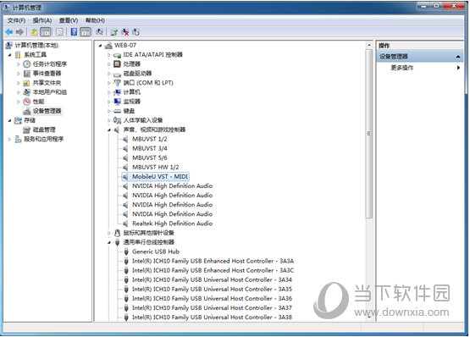Click the Uninstall device red-X toolbar icon
This screenshot has width=470, height=337.
(x=124, y=32)
